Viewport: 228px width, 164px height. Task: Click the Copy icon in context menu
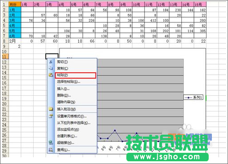pyautogui.click(x=51, y=68)
